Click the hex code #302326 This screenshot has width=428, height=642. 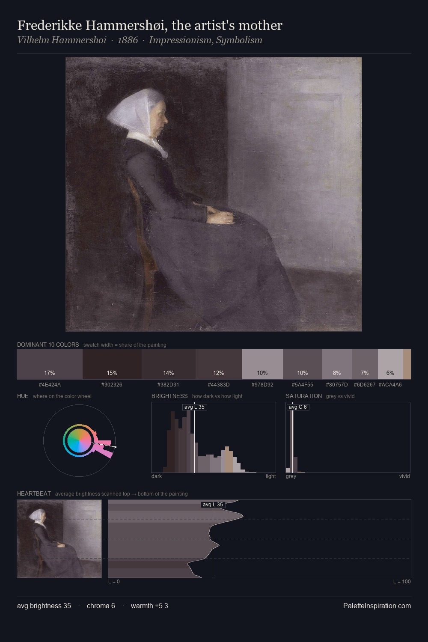(112, 385)
